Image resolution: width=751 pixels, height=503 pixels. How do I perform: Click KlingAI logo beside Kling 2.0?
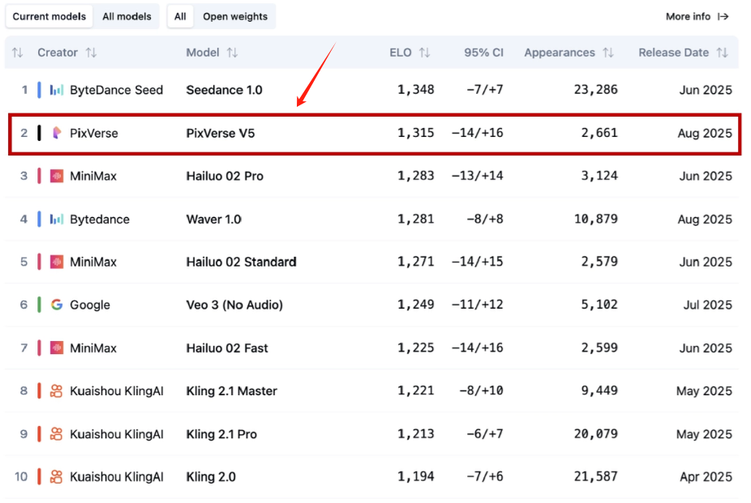click(57, 477)
